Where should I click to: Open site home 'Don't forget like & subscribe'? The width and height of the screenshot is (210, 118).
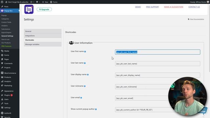17,2
